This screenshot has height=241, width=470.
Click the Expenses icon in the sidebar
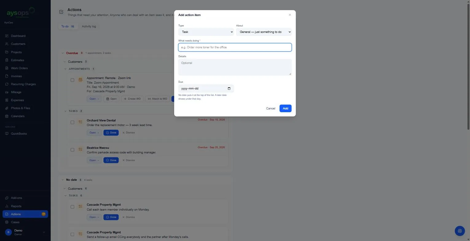7,100
